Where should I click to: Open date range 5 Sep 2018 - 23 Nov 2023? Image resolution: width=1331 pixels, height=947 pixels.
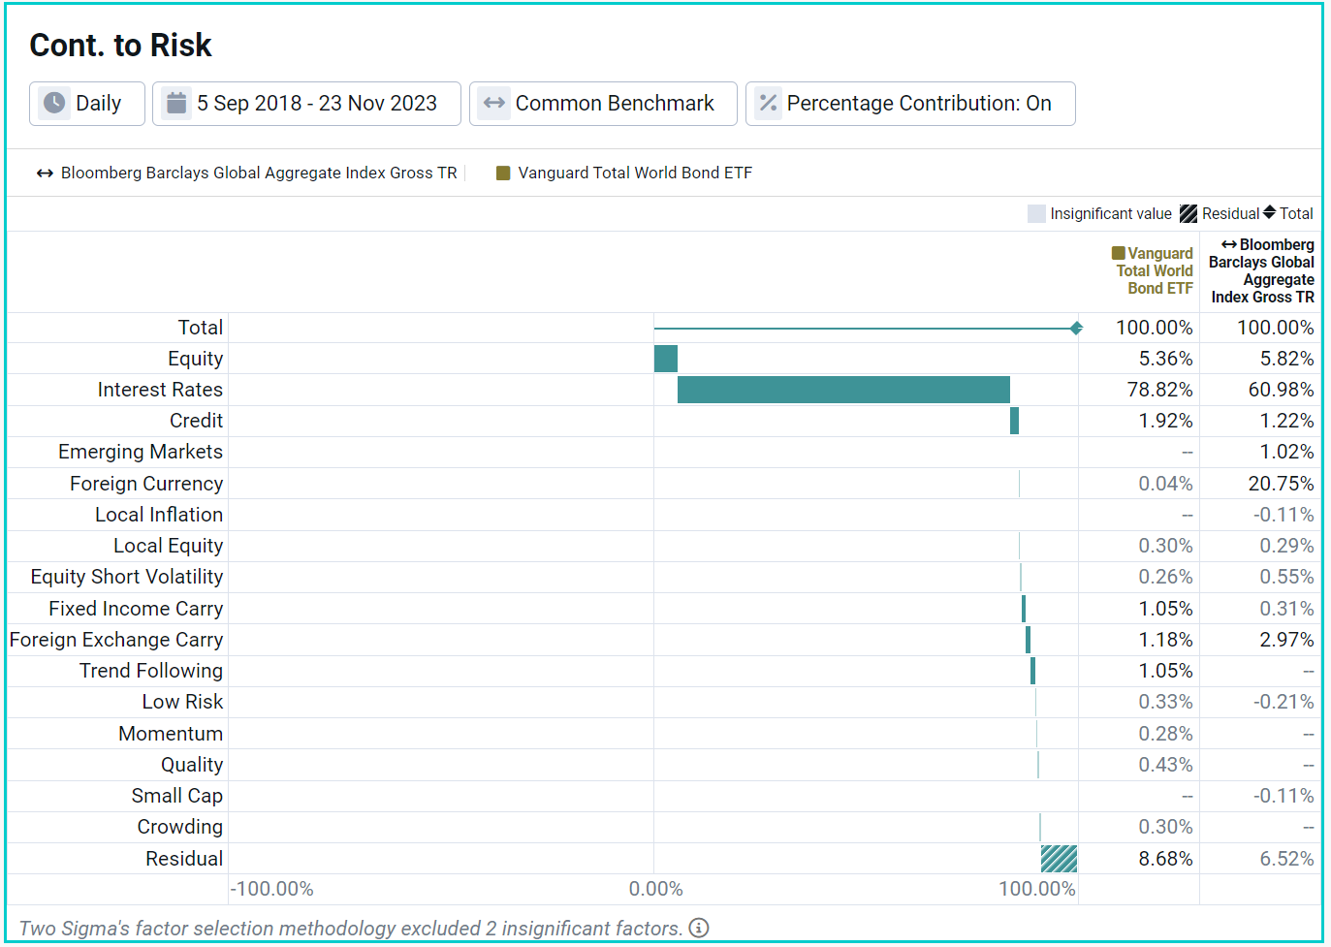coord(306,104)
